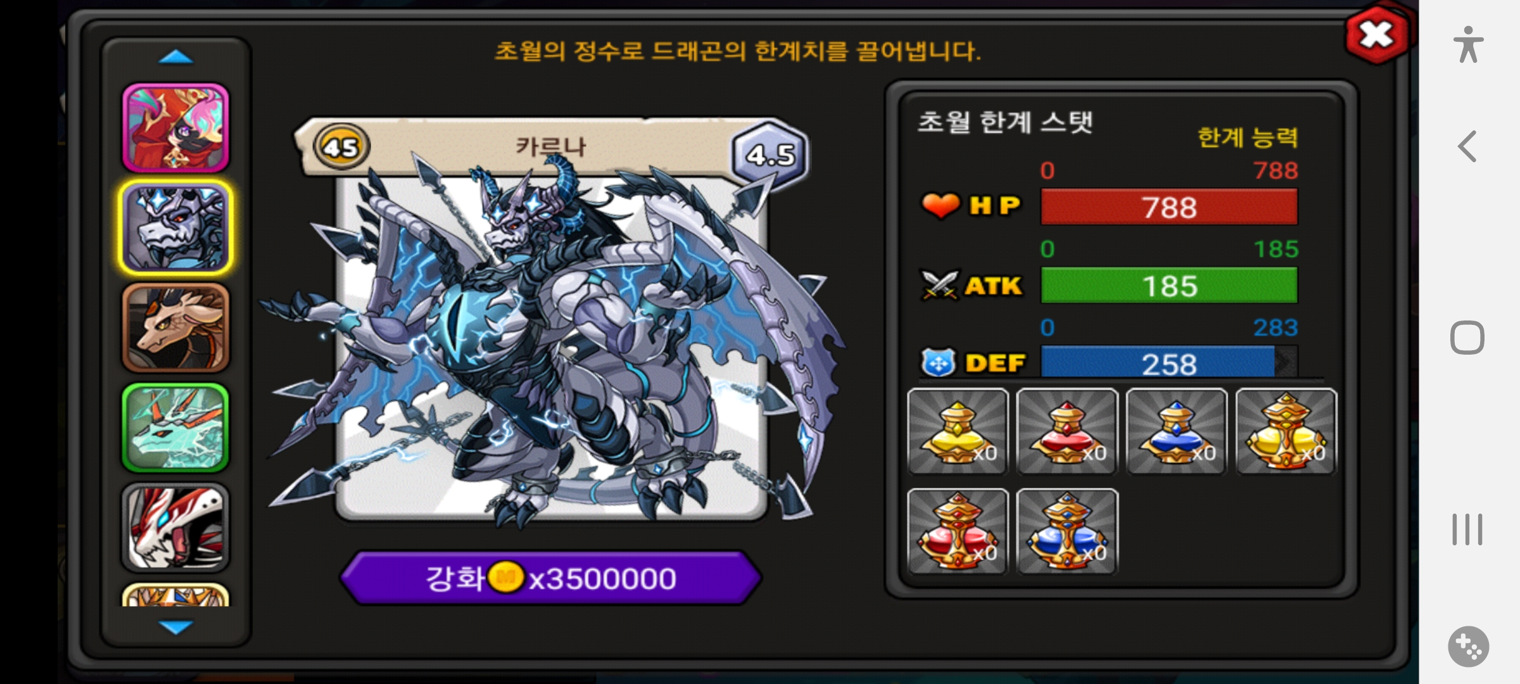Open recent apps with three-bar button
The width and height of the screenshot is (1520, 684).
(x=1467, y=529)
